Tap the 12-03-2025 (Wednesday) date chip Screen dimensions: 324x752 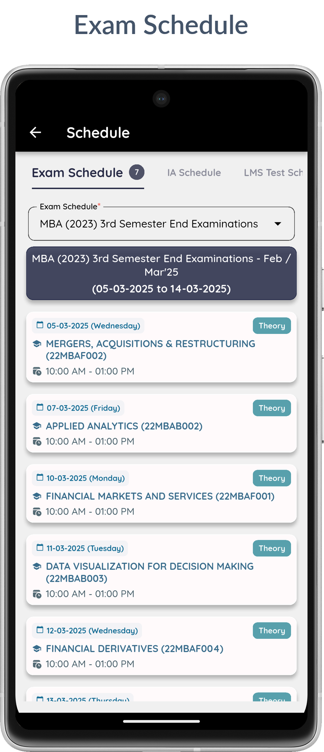pyautogui.click(x=87, y=631)
